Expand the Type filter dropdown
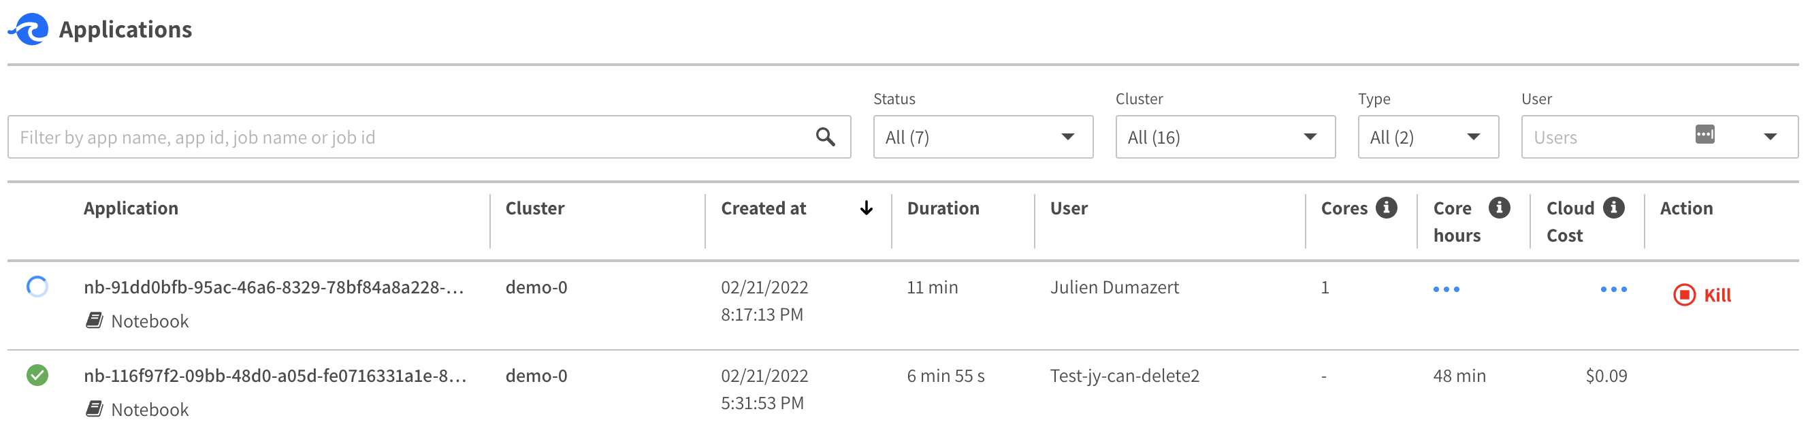Screen dimensions: 1810x435 point(1427,137)
